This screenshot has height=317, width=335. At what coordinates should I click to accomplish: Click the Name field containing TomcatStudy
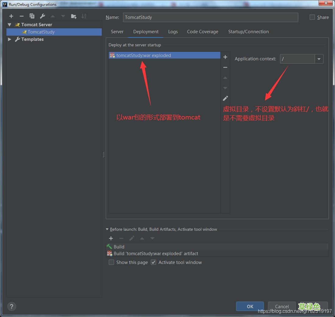(210, 17)
